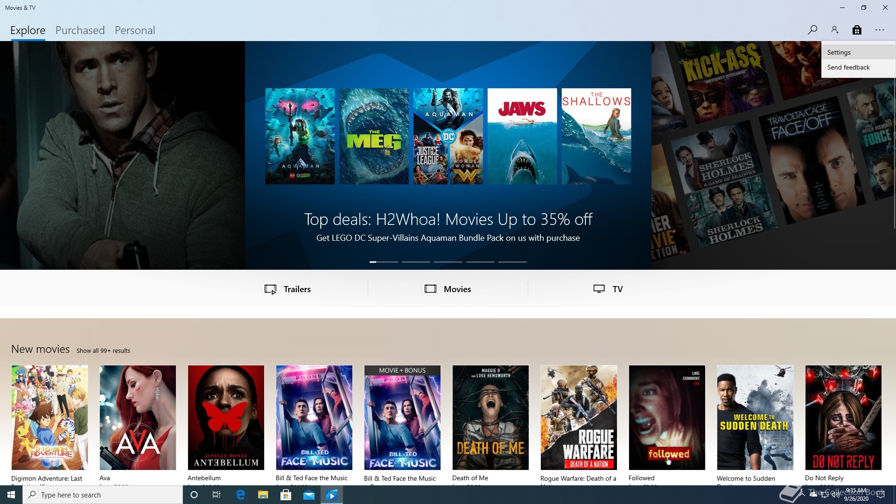The width and height of the screenshot is (896, 504).
Task: Open The Shallows poster in banner
Action: click(x=596, y=136)
